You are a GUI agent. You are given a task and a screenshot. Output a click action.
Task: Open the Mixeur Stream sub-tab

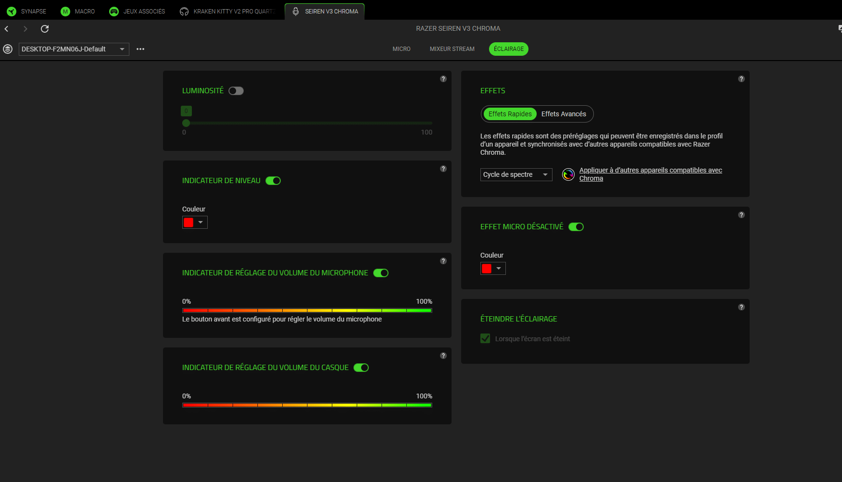click(x=452, y=49)
